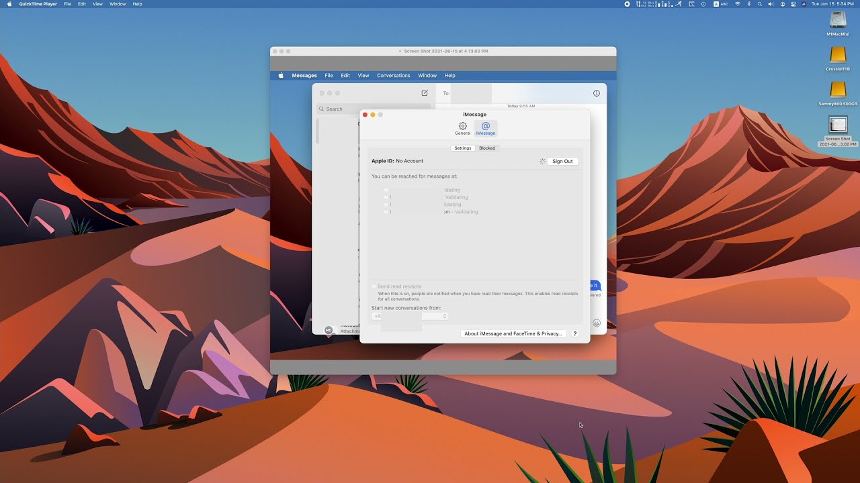Open the Wi-Fi status menu

coord(738,4)
